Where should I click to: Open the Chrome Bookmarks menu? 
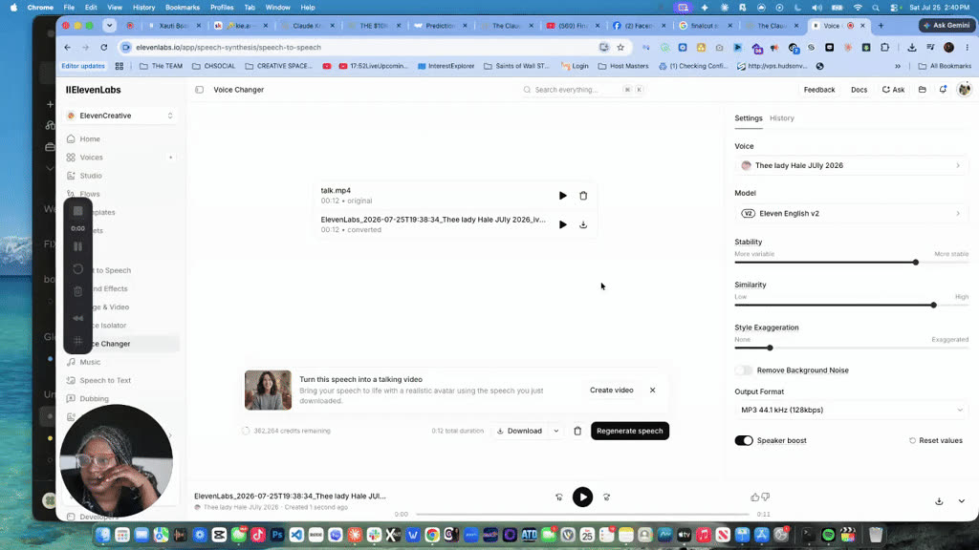pos(183,8)
